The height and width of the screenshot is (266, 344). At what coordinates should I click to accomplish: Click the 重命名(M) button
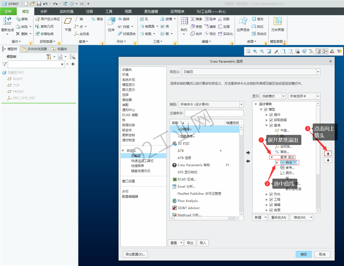[279, 218]
